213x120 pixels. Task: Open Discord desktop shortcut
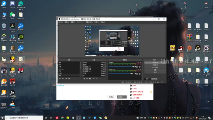point(12,5)
